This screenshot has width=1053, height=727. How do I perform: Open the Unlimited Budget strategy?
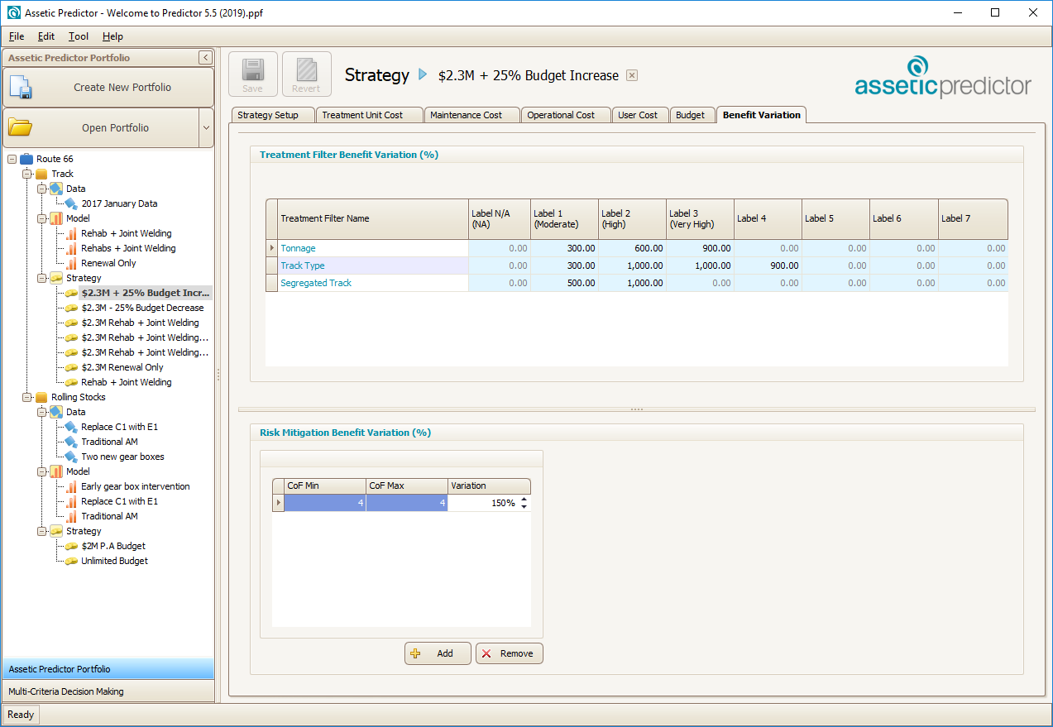point(114,561)
